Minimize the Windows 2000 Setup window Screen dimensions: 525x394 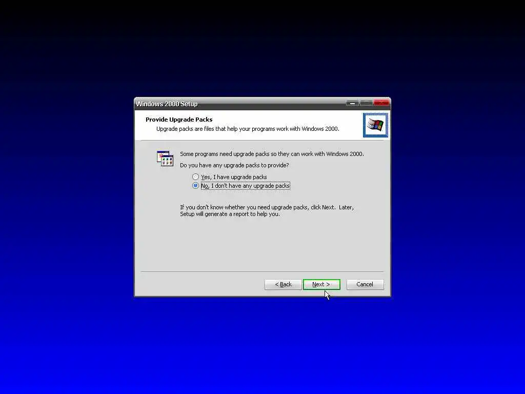pos(352,103)
